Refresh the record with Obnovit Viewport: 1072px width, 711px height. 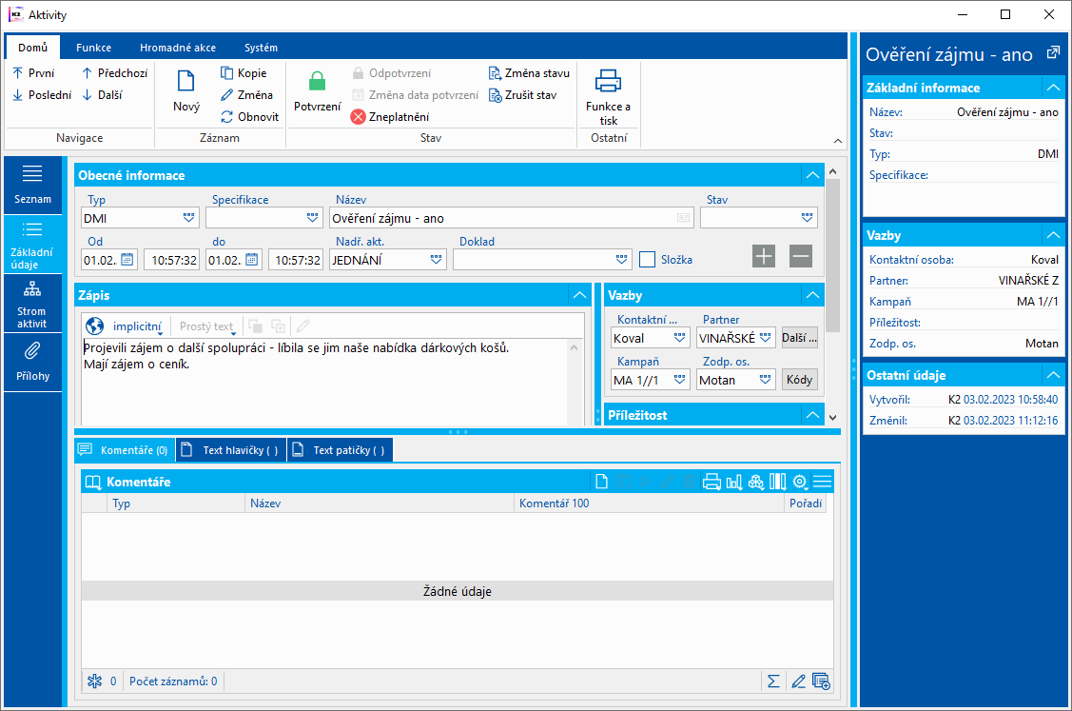[249, 117]
